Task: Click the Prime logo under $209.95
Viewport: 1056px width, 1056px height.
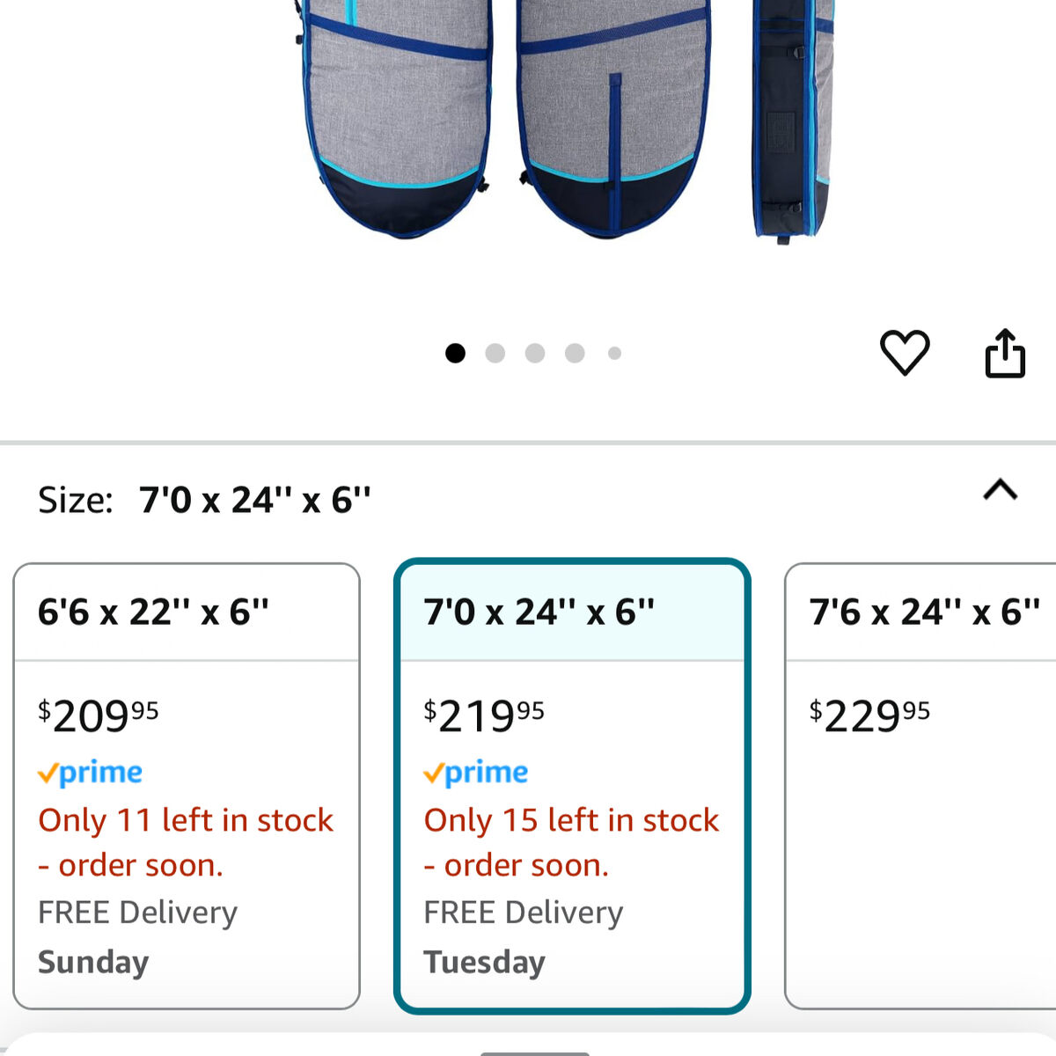Action: pyautogui.click(x=90, y=773)
